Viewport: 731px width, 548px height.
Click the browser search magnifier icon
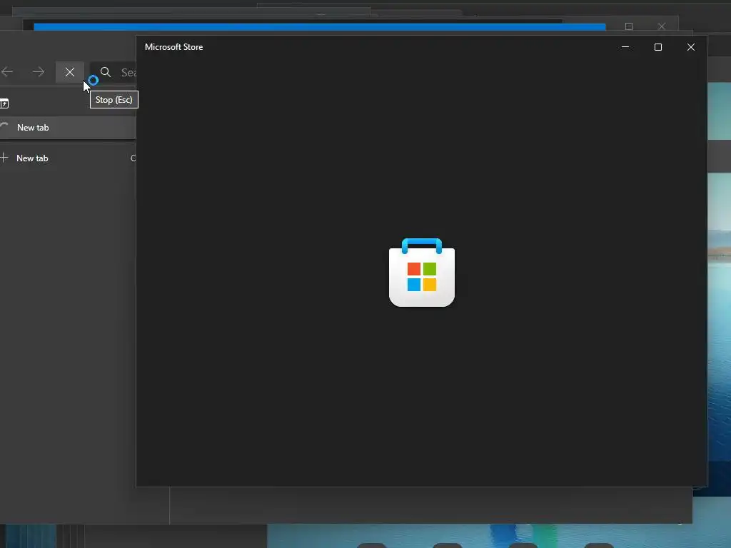[x=106, y=72]
